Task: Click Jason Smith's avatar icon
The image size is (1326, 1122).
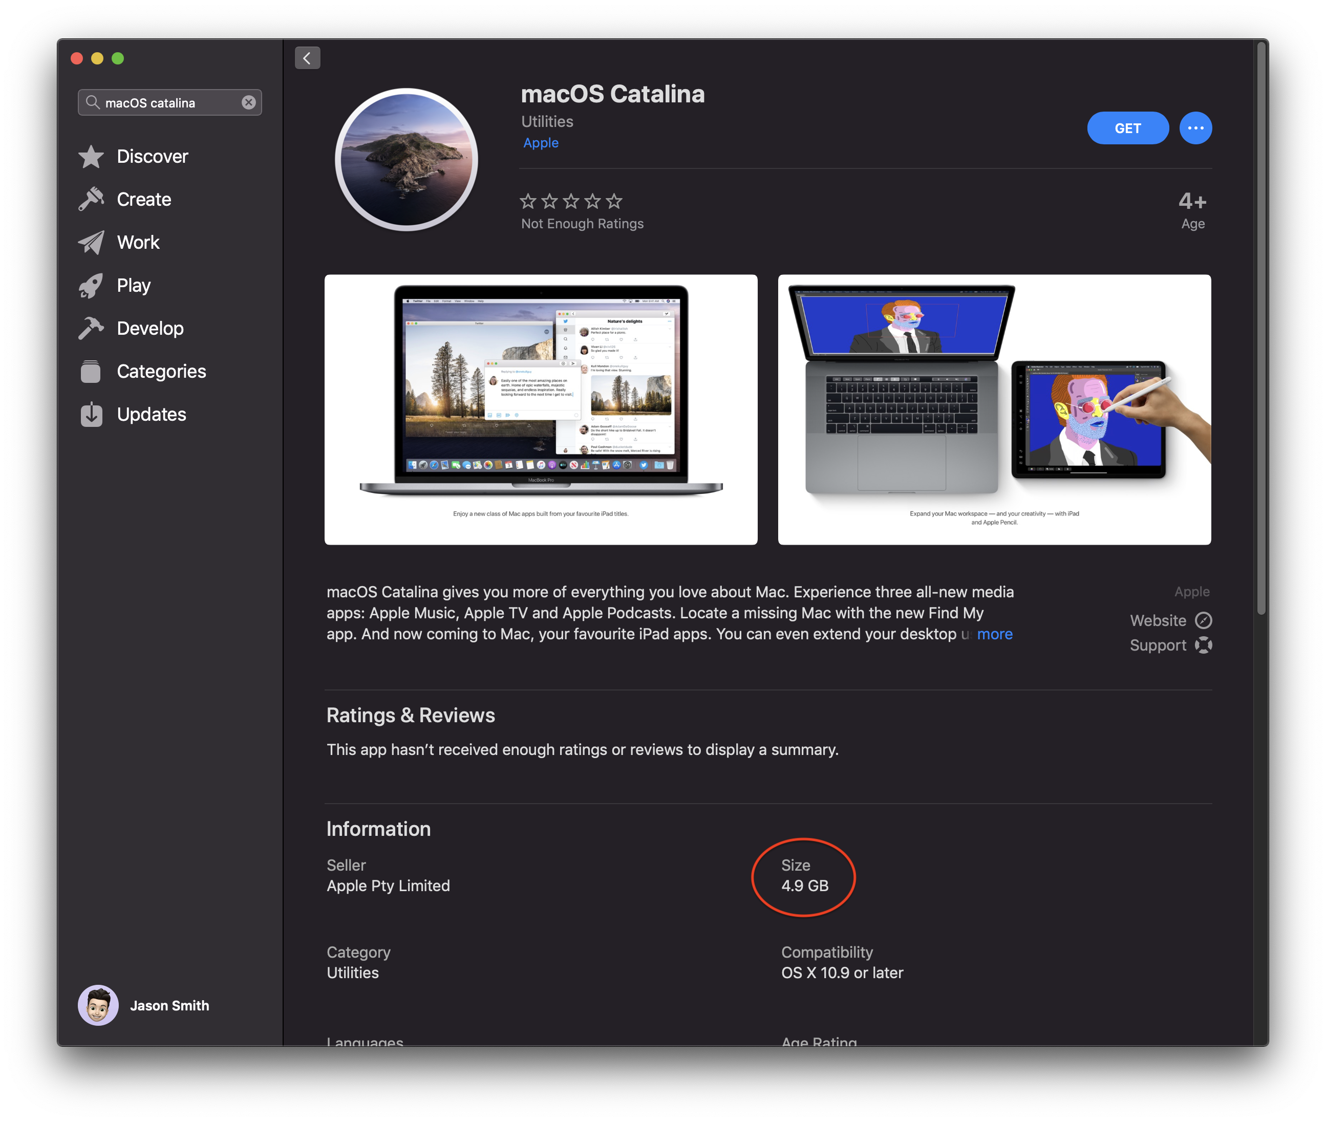Action: (x=98, y=1005)
